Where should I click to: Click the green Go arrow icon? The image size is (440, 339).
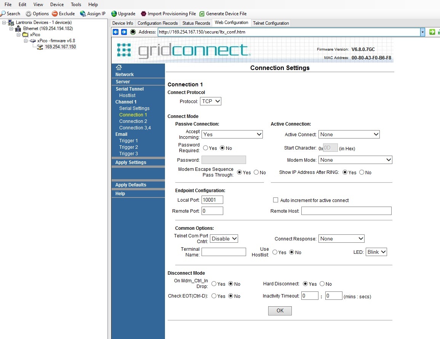pyautogui.click(x=432, y=32)
